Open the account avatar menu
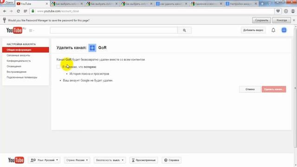Image resolution: width=297 pixels, height=167 pixels. tap(284, 30)
